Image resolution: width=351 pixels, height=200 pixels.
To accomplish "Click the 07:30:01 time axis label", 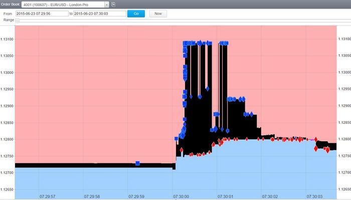I will click(225, 196).
